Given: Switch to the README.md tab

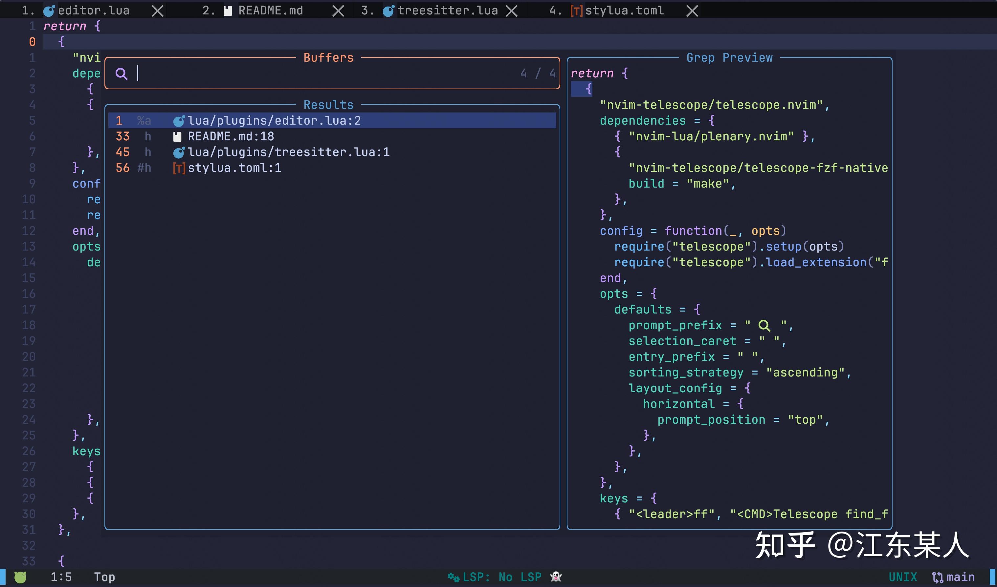Looking at the screenshot, I should tap(271, 10).
